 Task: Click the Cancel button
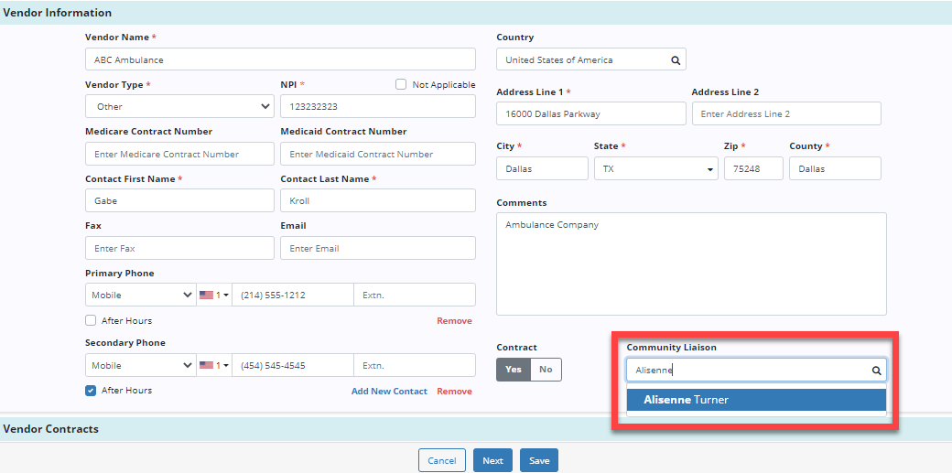pos(441,460)
